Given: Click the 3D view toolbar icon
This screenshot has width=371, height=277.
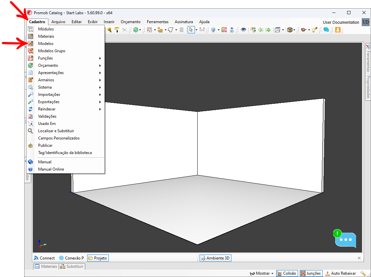Looking at the screenshot, I should [232, 30].
